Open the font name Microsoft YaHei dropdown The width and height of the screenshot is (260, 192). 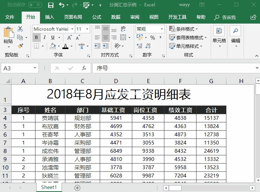click(72, 29)
